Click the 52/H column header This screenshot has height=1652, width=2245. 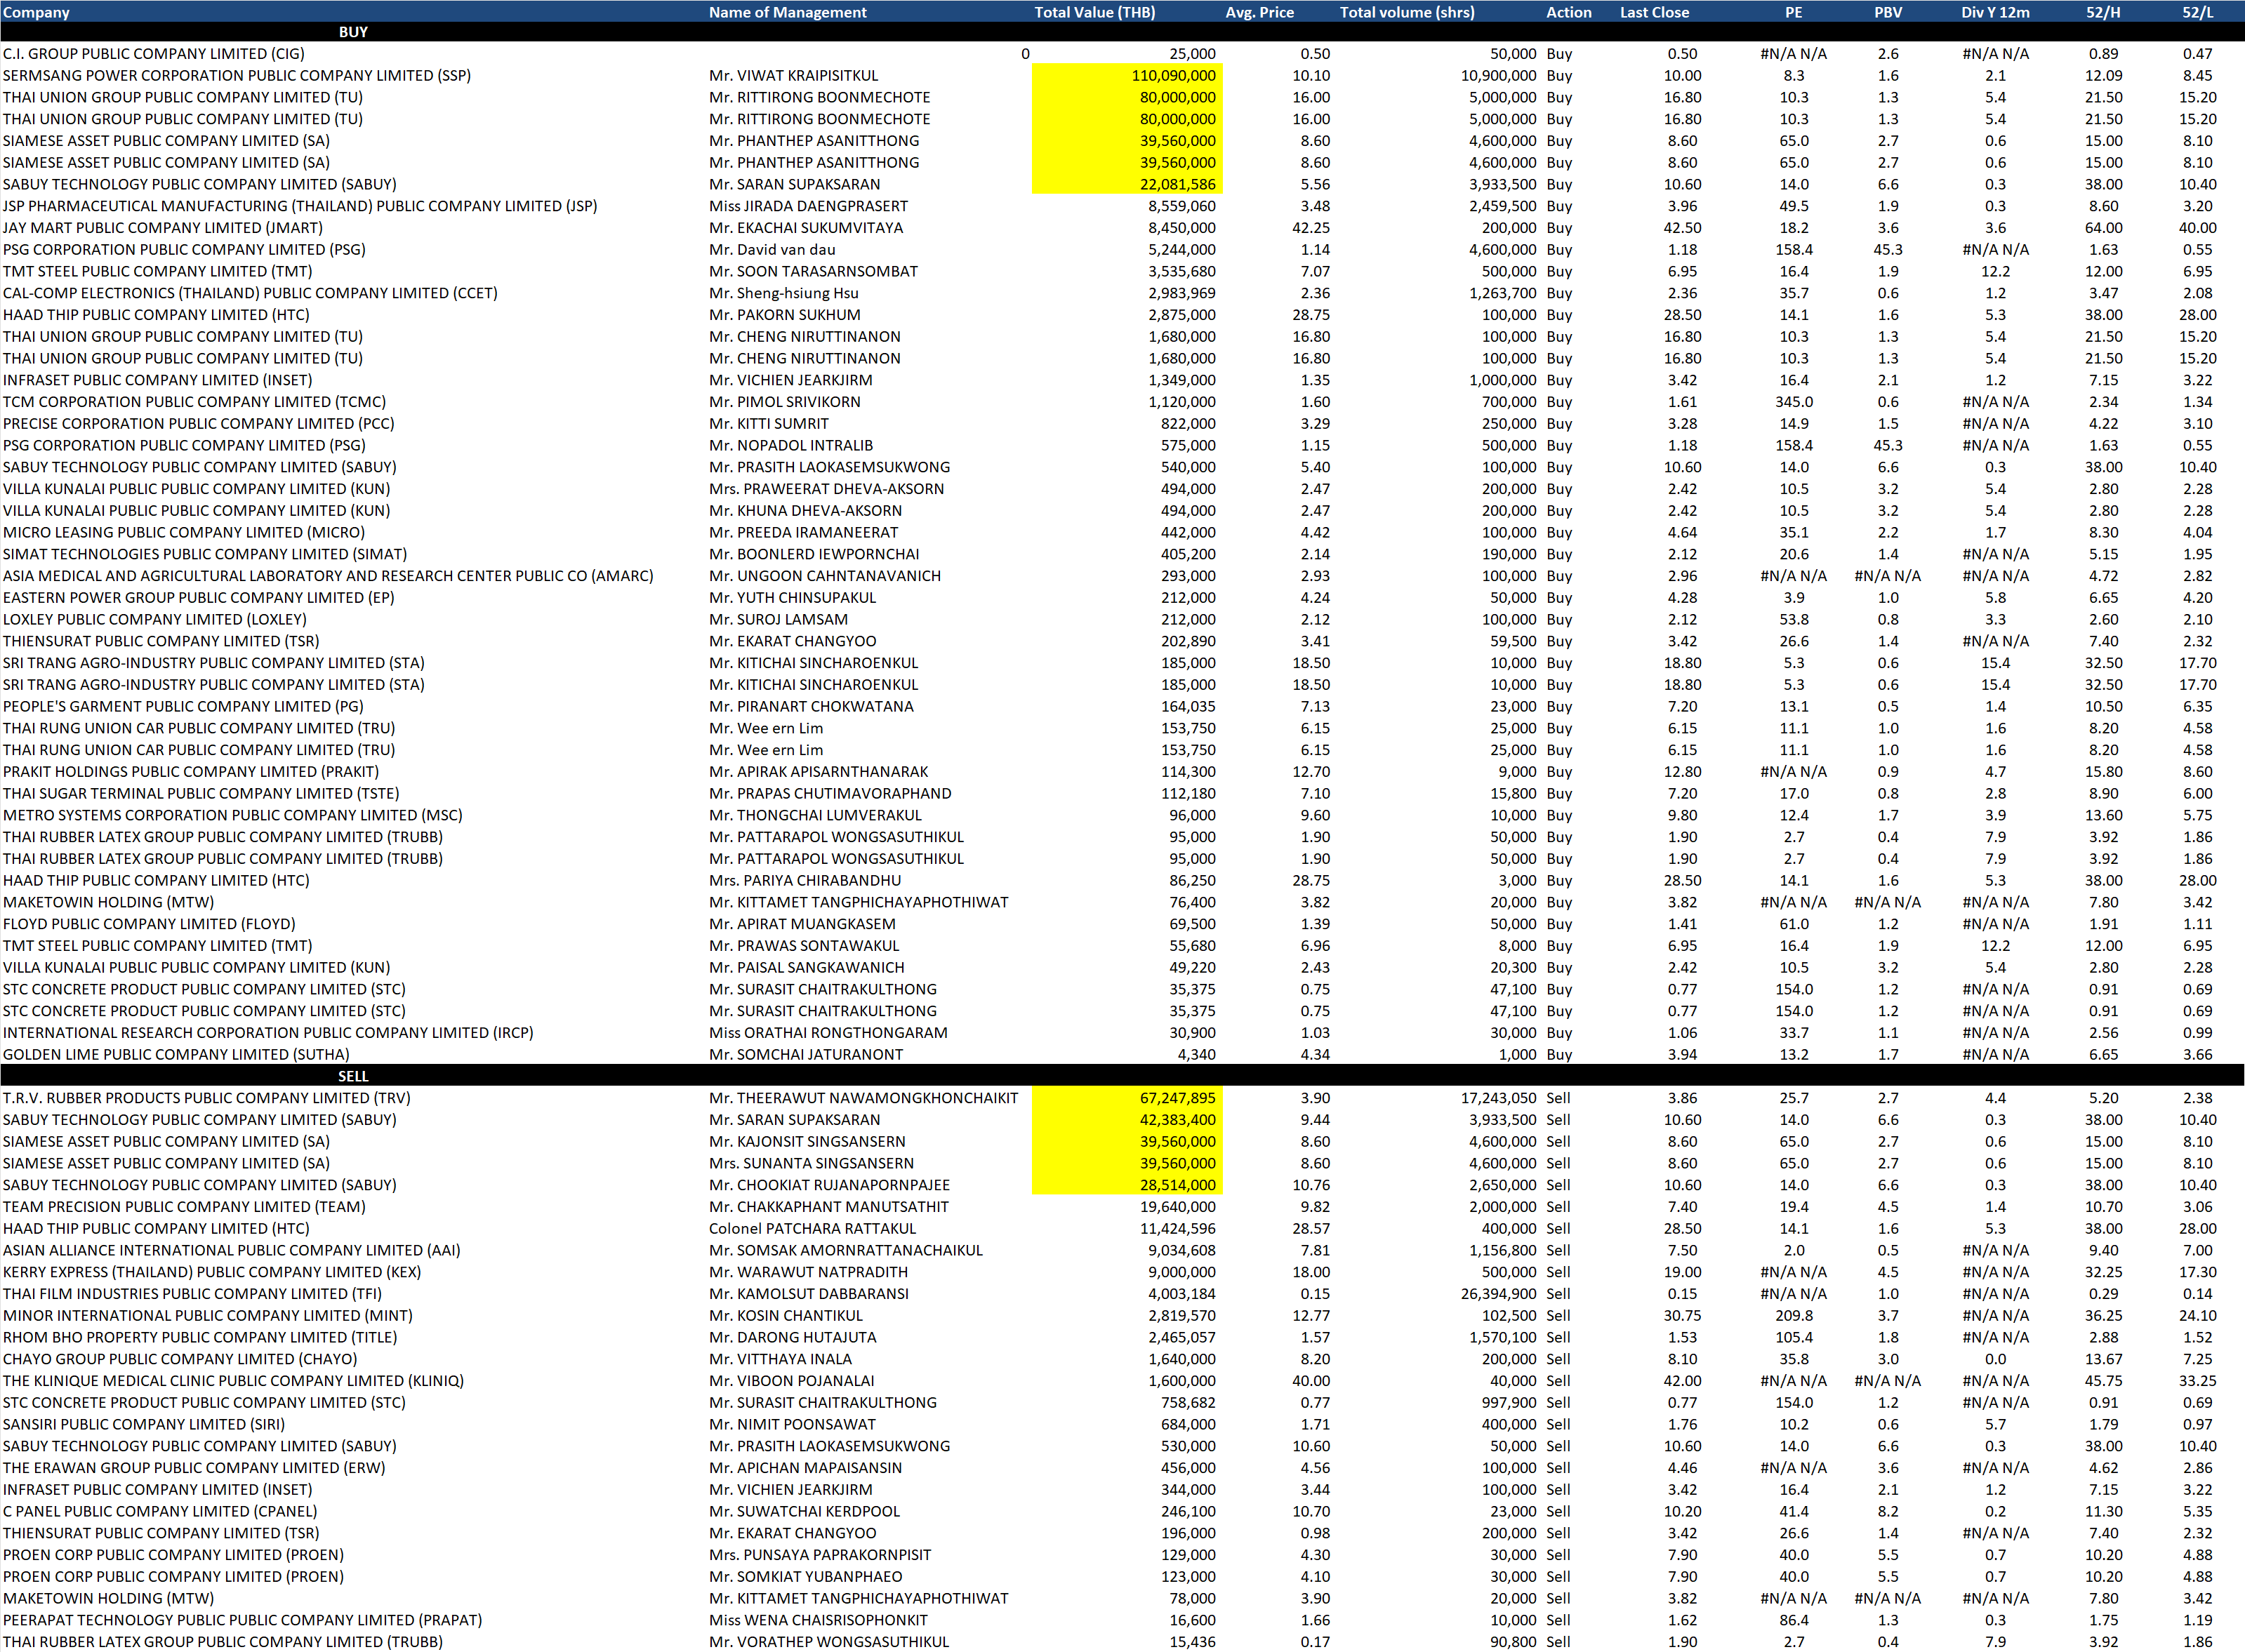[x=2102, y=12]
